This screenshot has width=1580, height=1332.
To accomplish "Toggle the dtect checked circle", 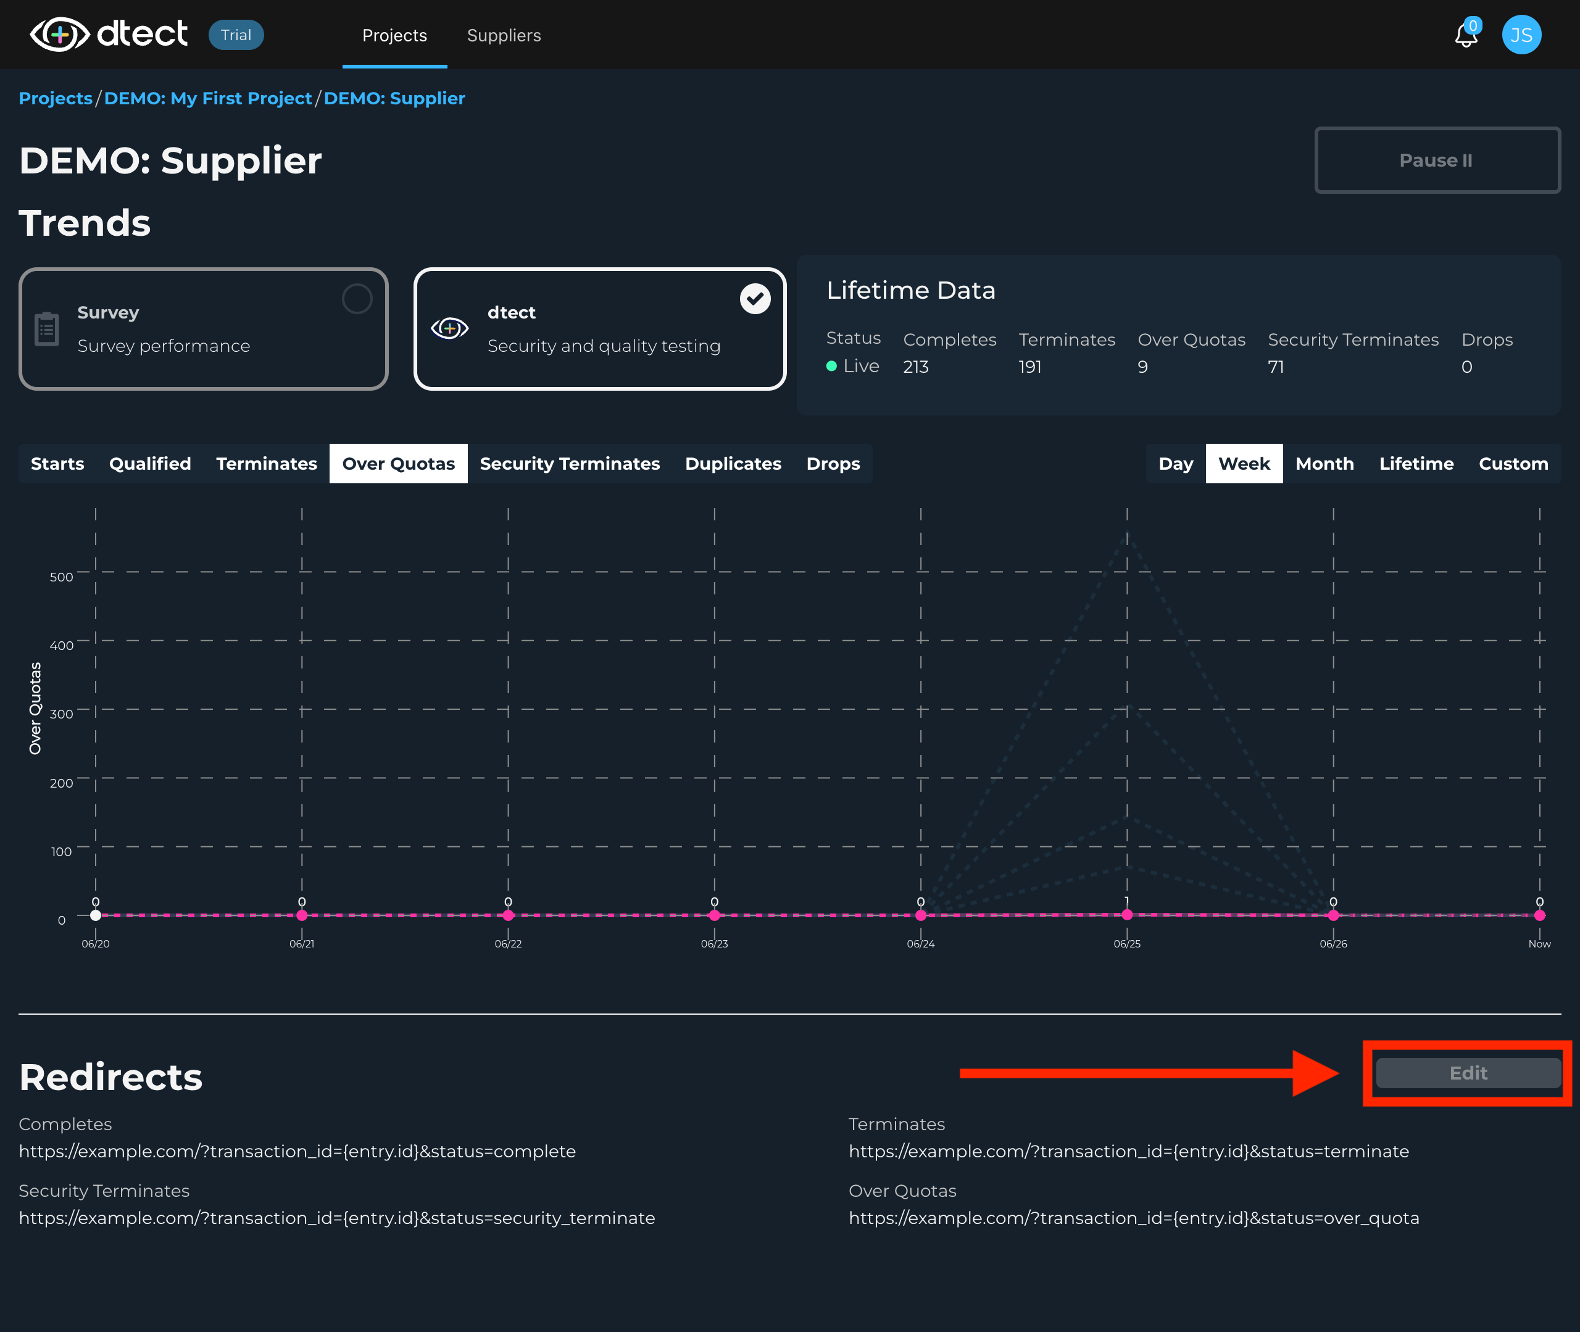I will (x=755, y=299).
